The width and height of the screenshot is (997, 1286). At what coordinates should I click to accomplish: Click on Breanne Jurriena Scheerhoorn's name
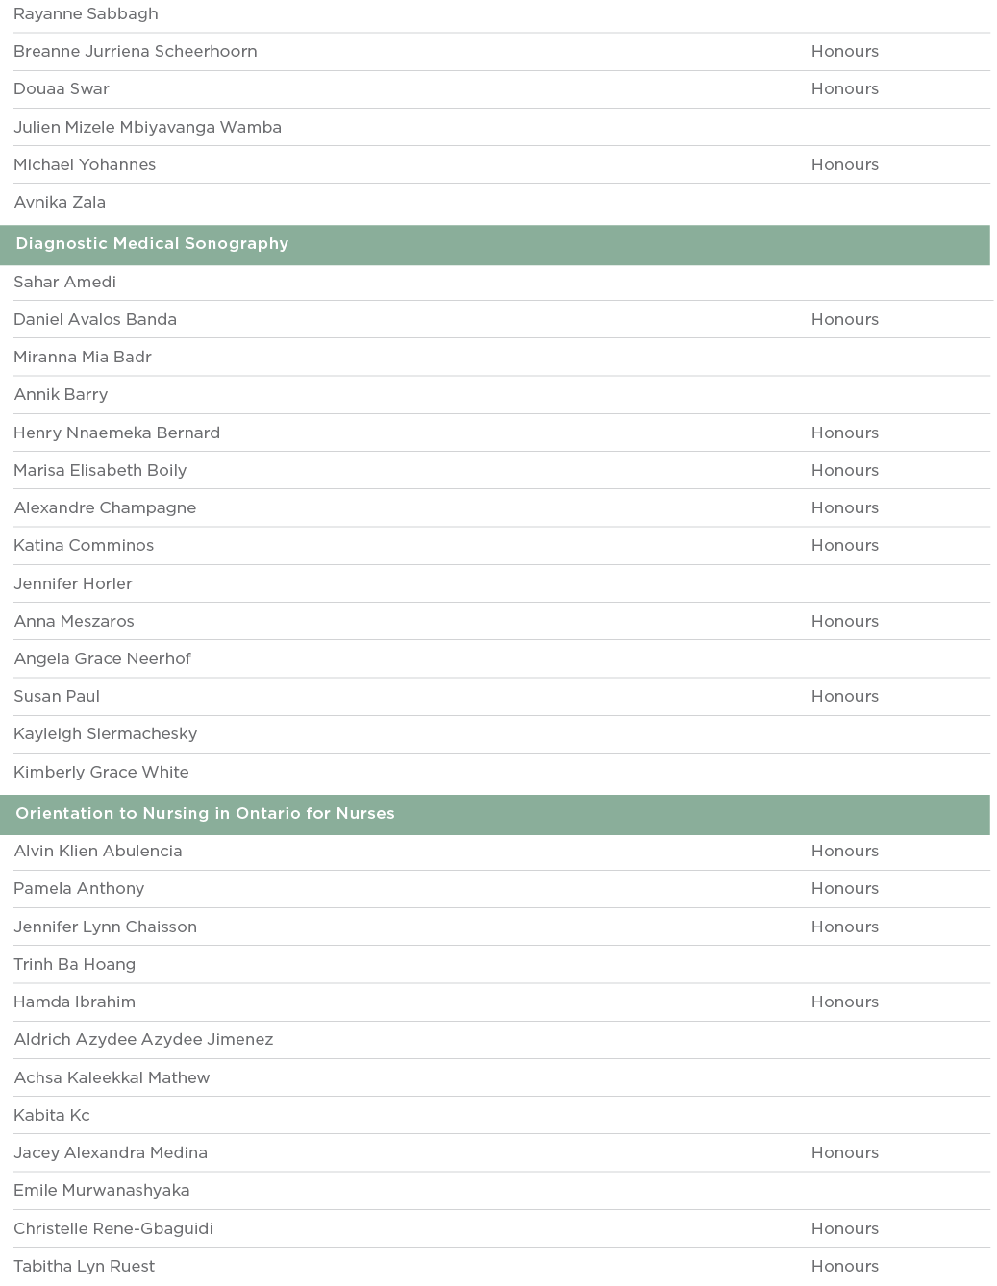tap(136, 52)
